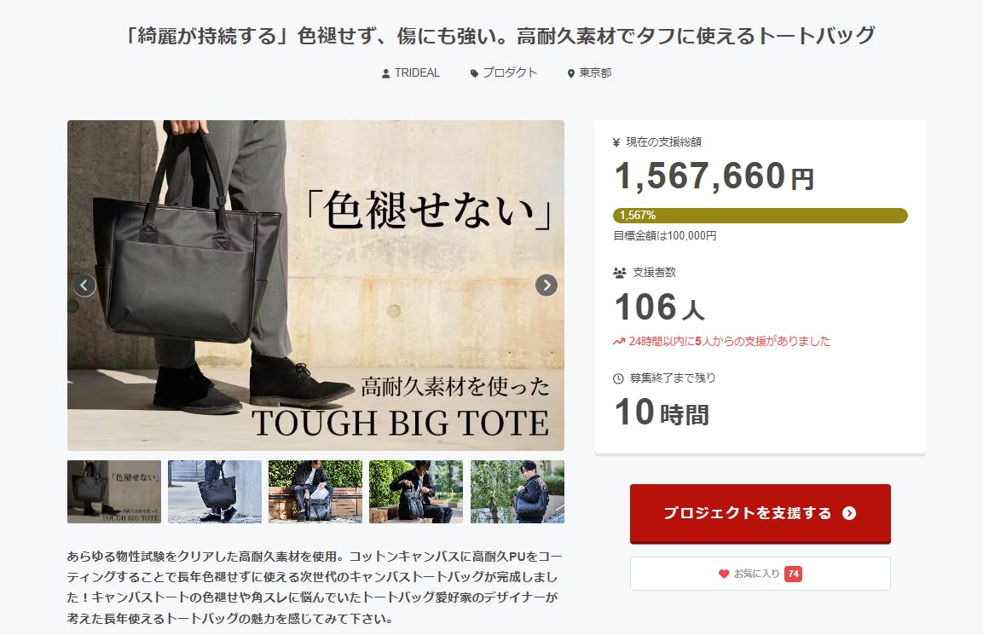Click the person icon beside TRIDEAL
Viewport: 983px width, 635px height.
tap(385, 74)
